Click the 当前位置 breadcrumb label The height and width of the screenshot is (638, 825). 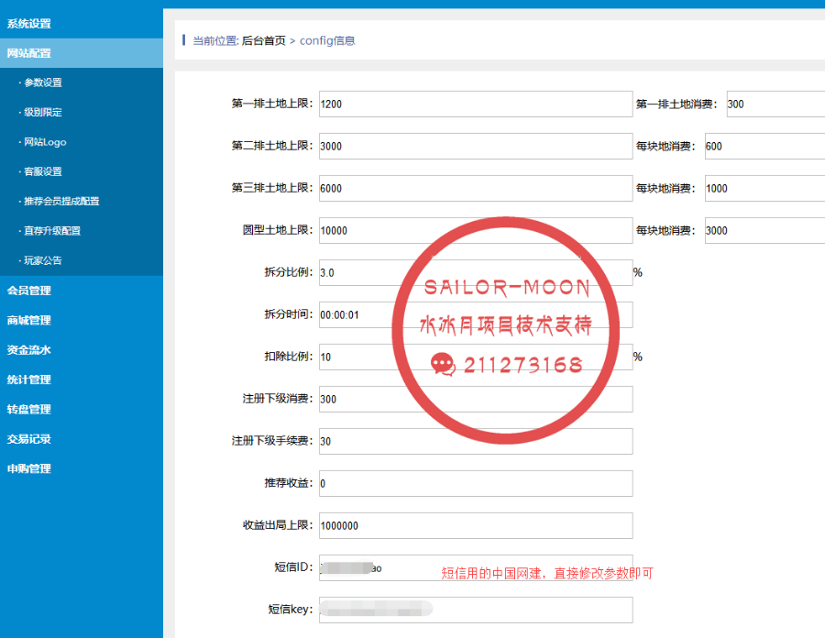pos(215,40)
